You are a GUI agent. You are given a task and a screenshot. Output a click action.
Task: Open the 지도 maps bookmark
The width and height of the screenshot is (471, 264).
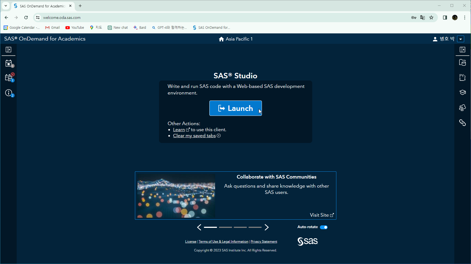(96, 27)
